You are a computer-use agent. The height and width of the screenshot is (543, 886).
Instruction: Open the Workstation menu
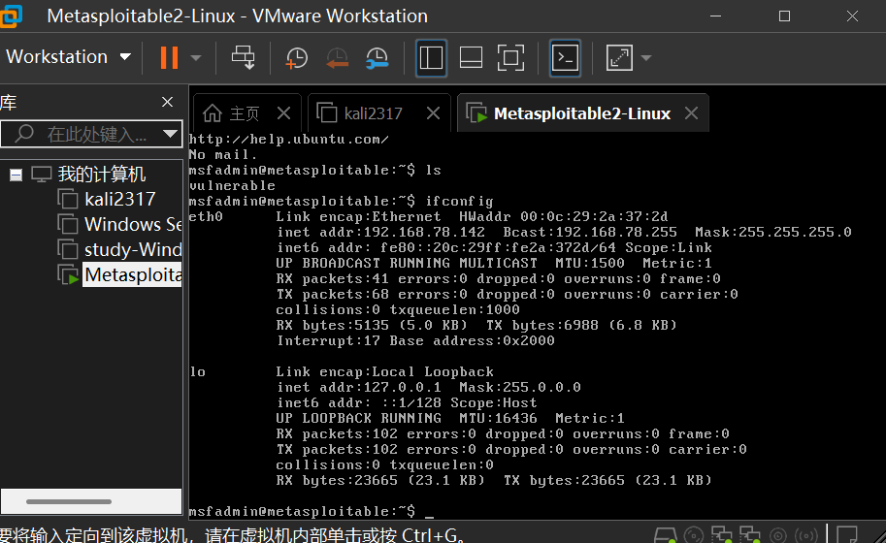68,57
